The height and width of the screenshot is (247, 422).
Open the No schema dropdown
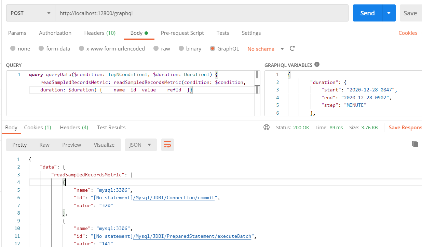[266, 49]
